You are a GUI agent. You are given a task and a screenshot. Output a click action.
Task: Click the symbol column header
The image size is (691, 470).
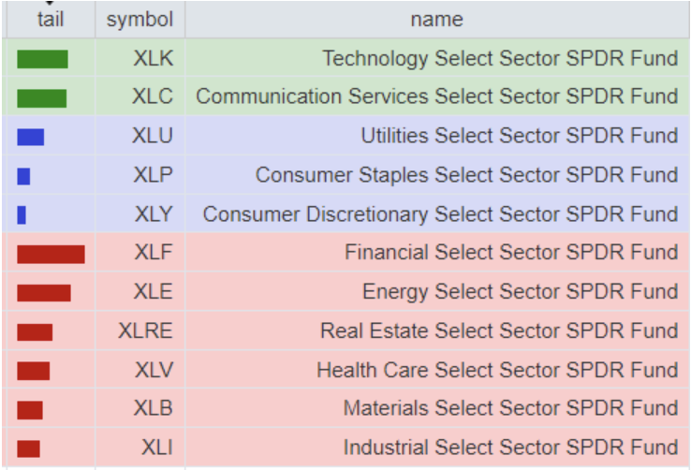click(x=140, y=20)
